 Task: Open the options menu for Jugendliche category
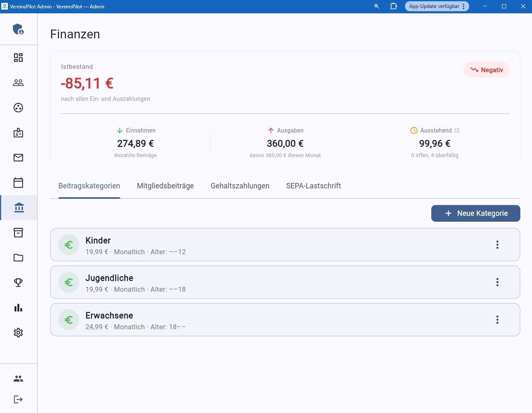[x=497, y=282]
